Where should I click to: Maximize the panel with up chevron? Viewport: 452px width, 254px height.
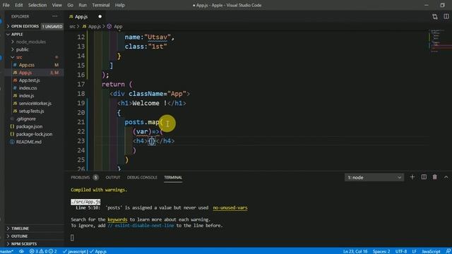(x=446, y=177)
